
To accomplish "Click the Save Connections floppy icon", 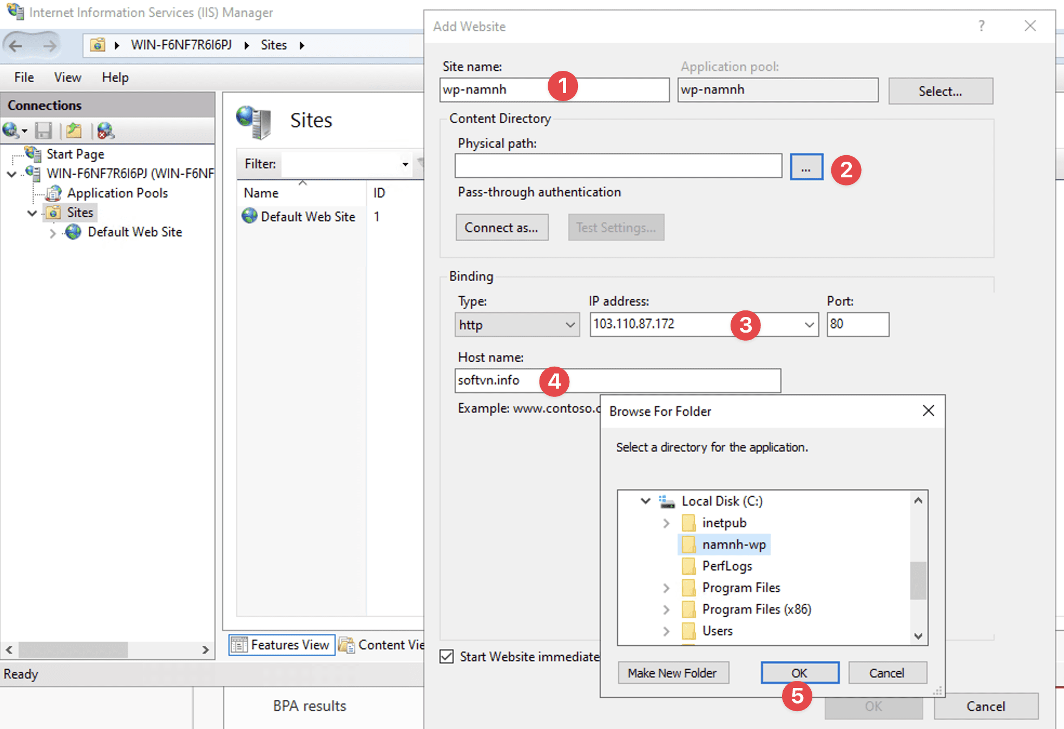I will 43,130.
